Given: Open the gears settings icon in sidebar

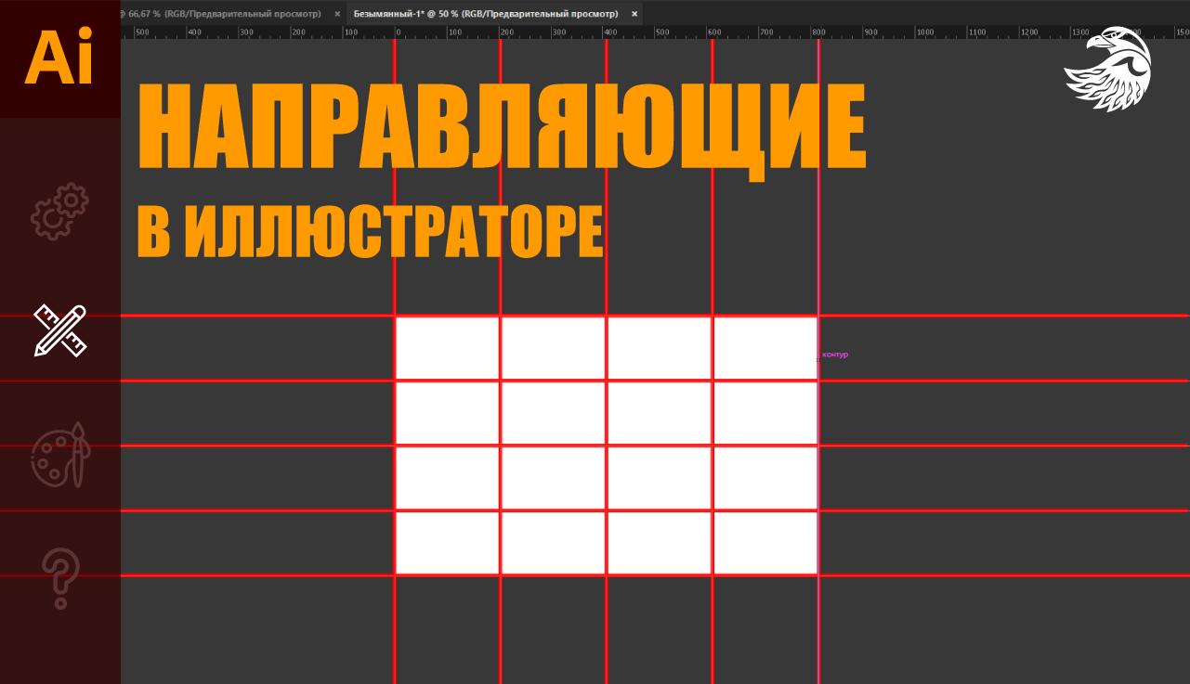Looking at the screenshot, I should pyautogui.click(x=59, y=211).
